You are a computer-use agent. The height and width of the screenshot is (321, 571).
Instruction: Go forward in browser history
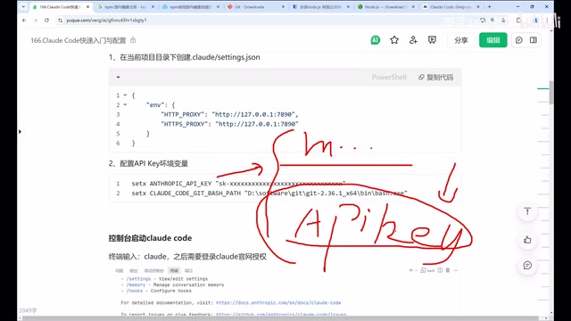[x=36, y=21]
